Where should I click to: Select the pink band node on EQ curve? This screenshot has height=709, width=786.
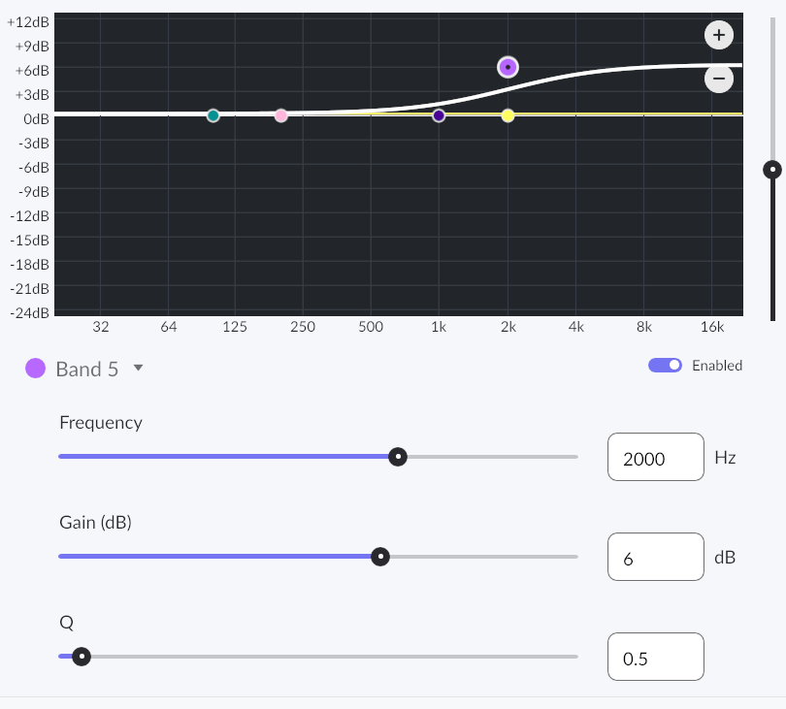[281, 115]
